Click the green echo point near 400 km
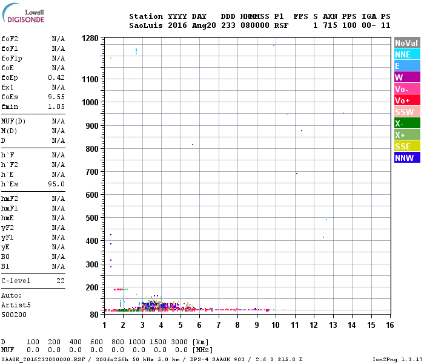Screen dimensions: 424x363 point(323,237)
